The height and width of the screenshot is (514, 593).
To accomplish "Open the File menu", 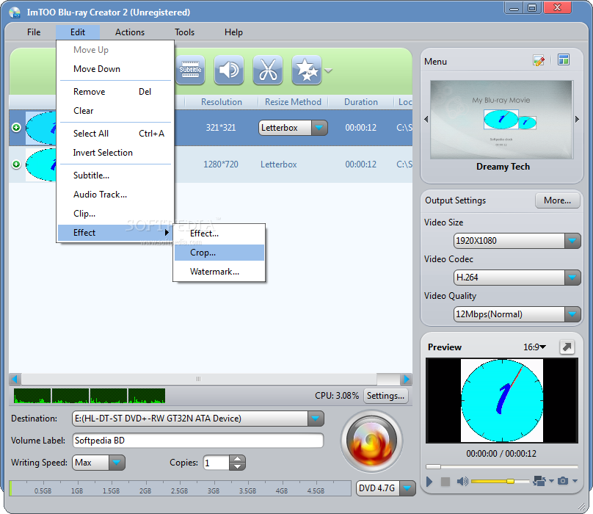I will click(x=34, y=32).
